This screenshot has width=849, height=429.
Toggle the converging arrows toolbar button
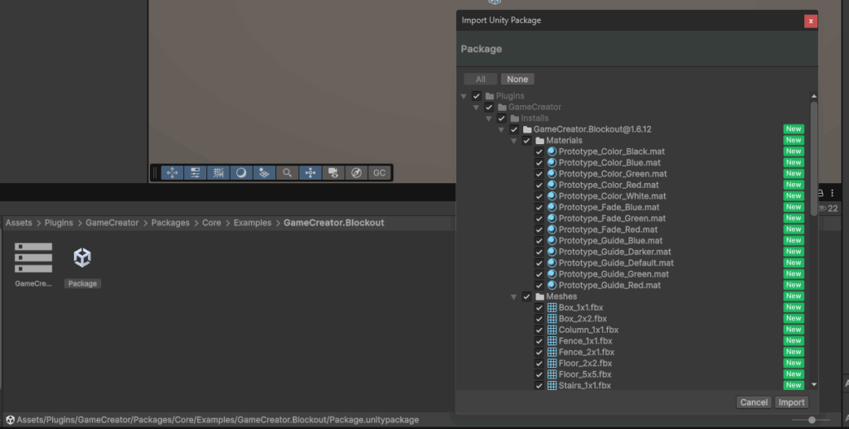coord(310,172)
